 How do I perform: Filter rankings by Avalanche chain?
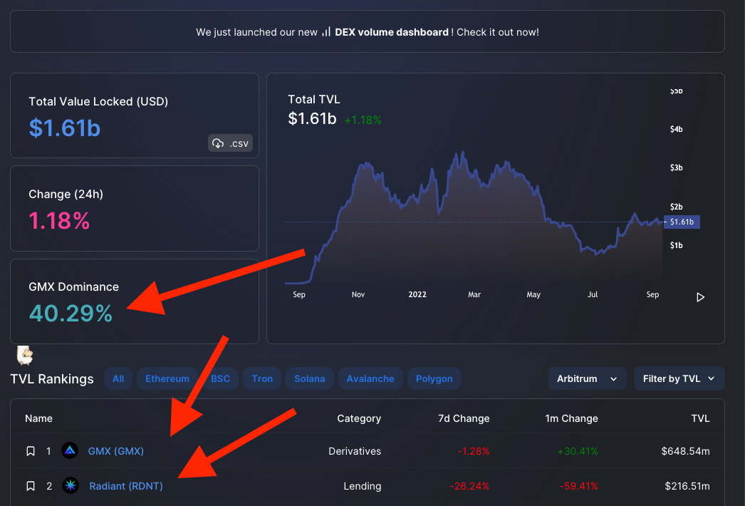tap(370, 378)
